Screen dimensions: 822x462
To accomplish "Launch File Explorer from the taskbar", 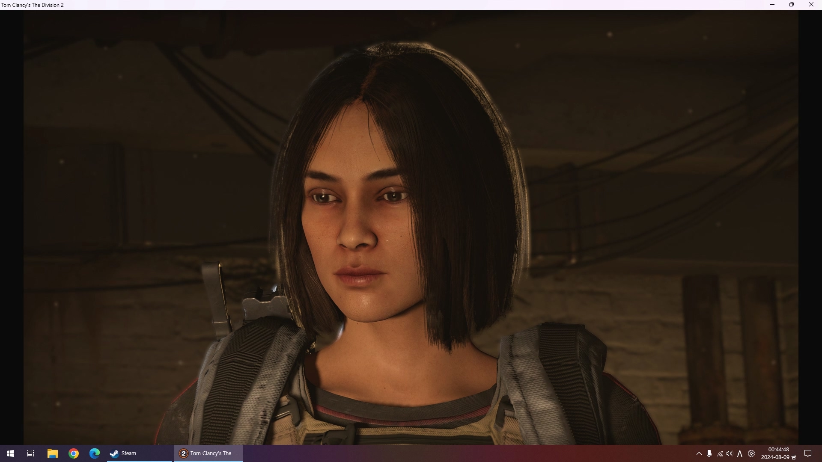I will pos(52,453).
